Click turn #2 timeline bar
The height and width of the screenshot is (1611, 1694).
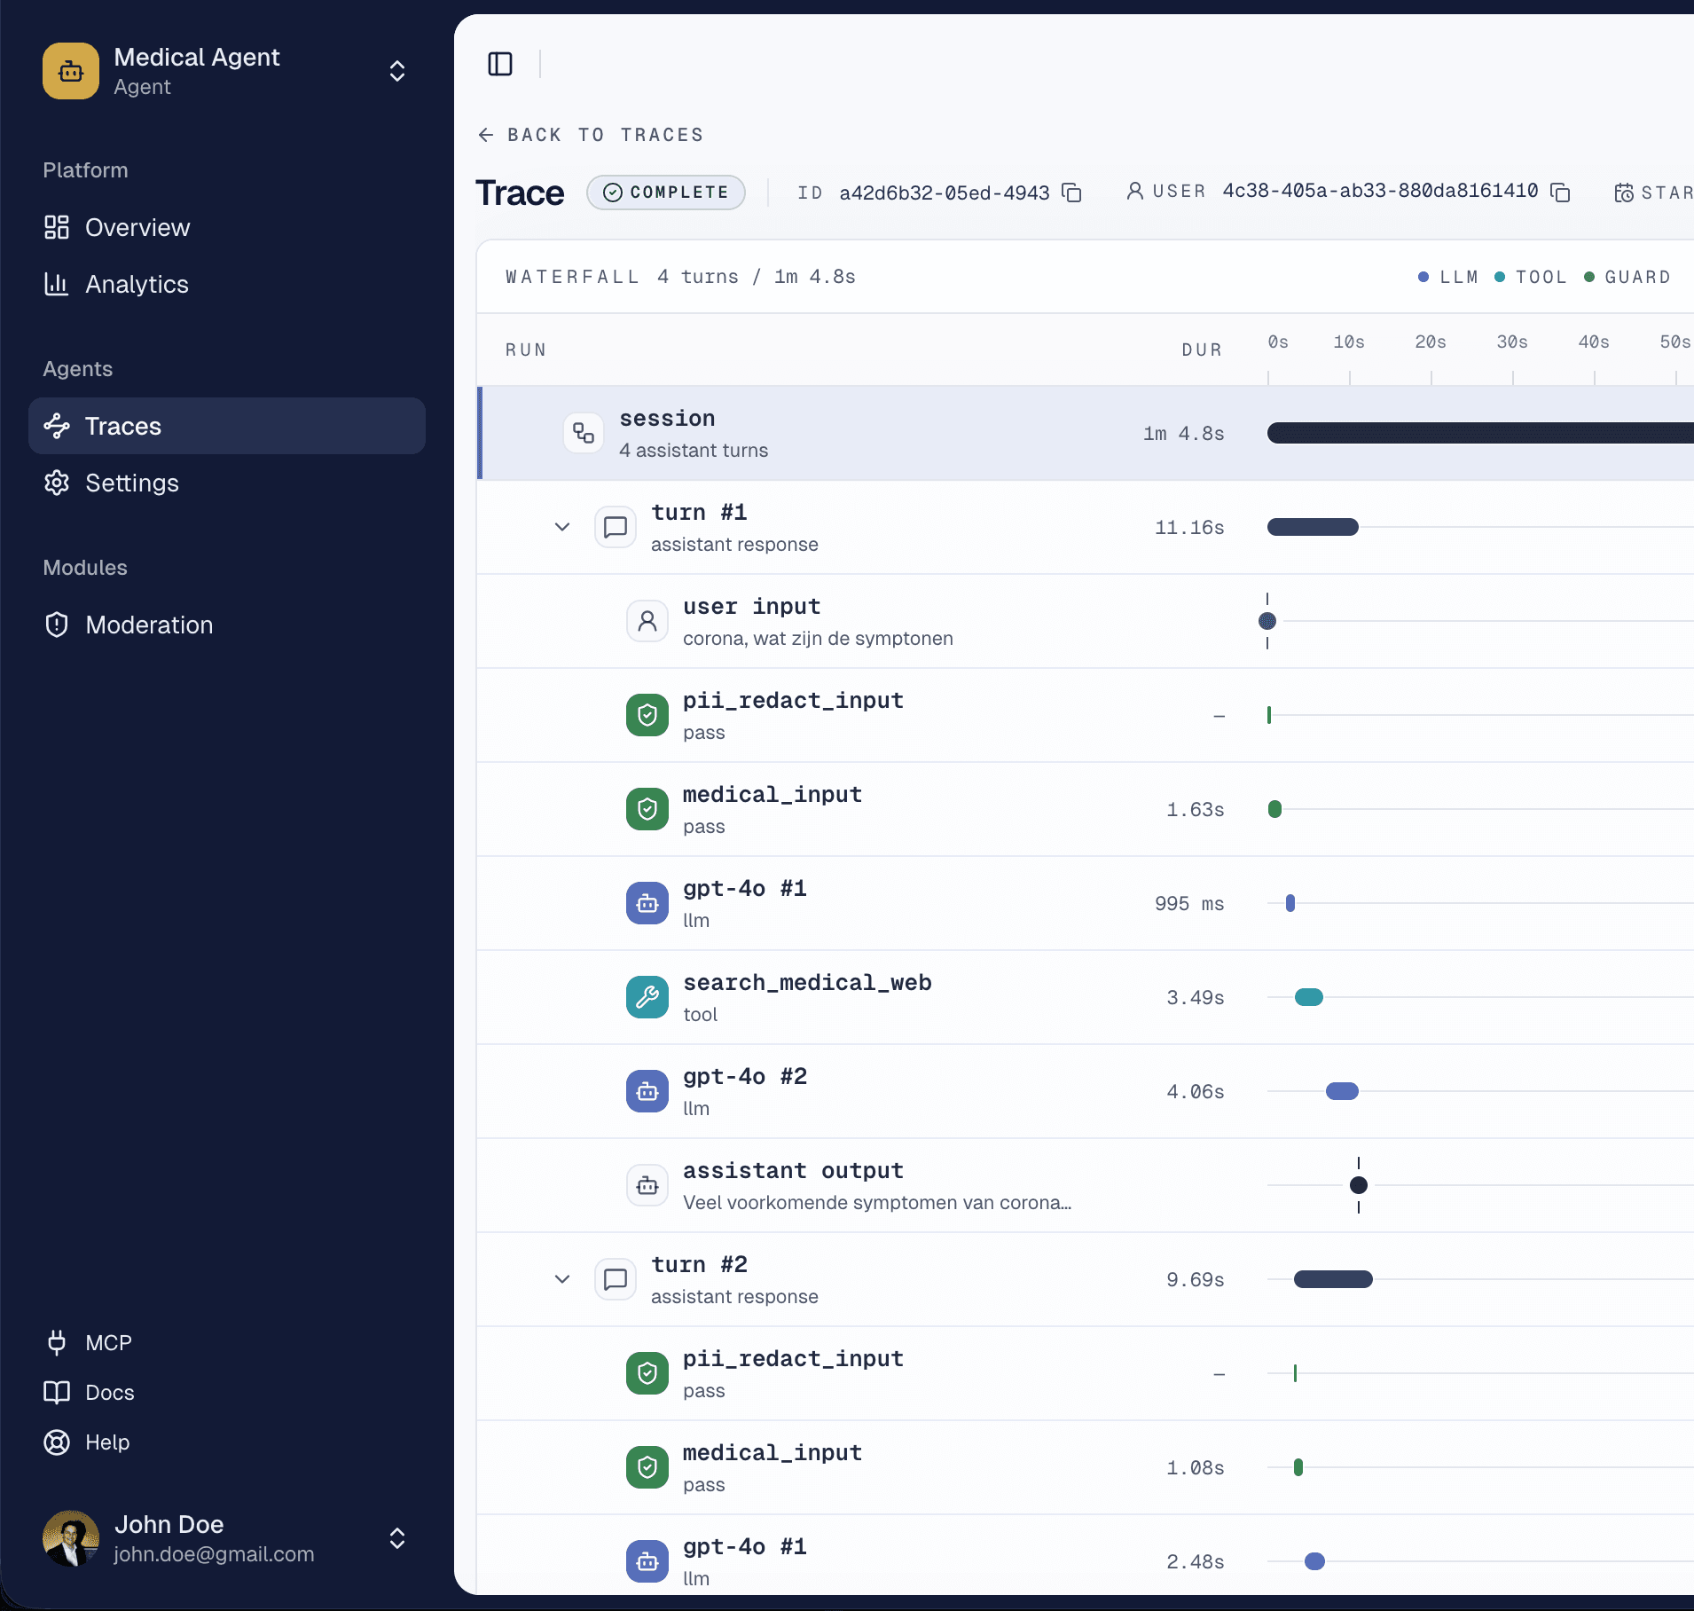1333,1279
